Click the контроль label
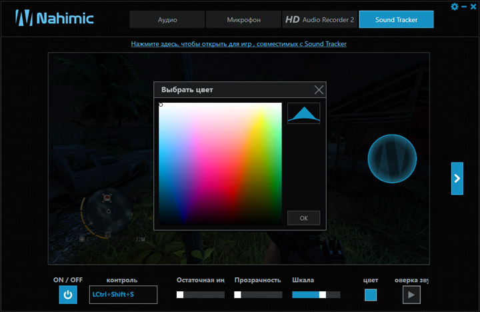This screenshot has height=312, width=480. click(122, 280)
